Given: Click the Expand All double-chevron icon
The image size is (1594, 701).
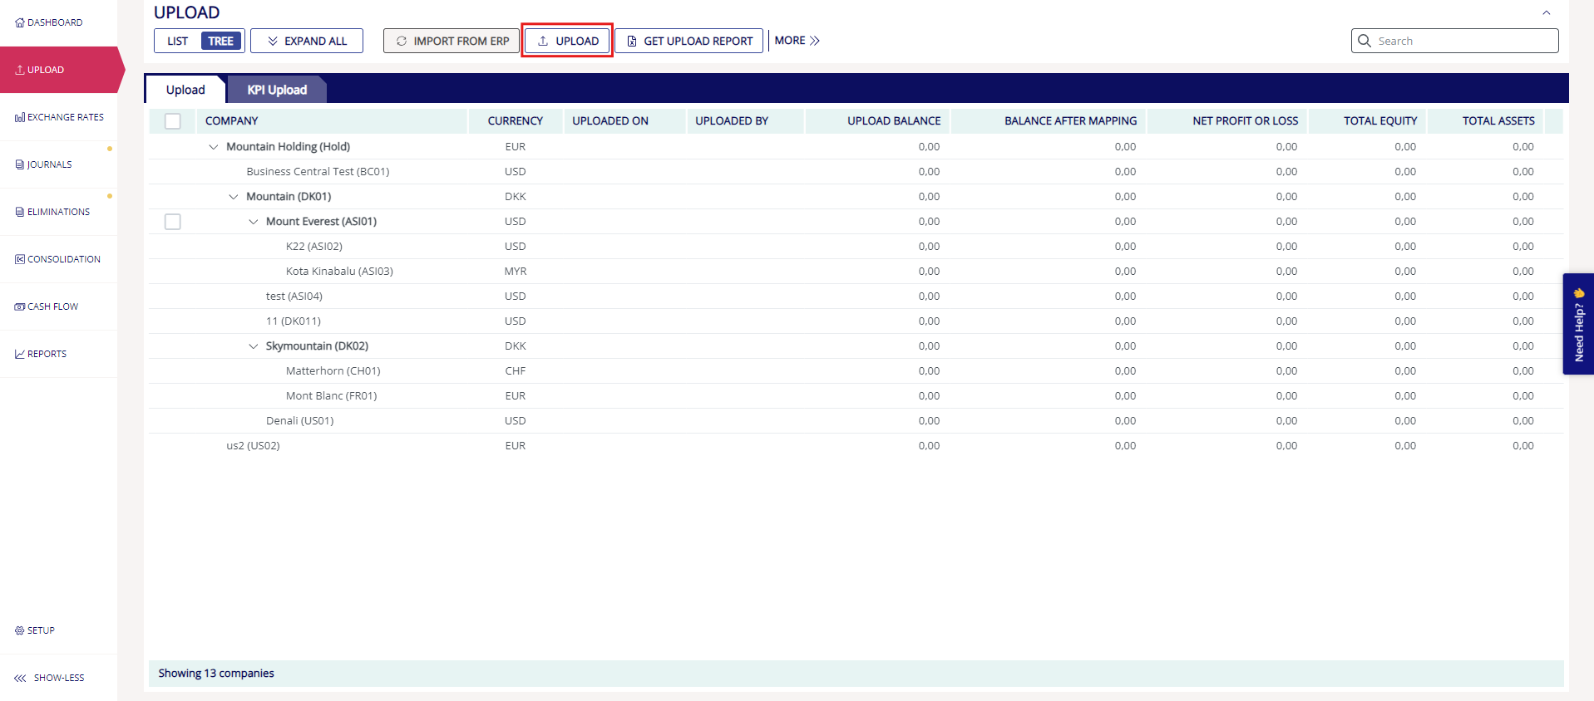Looking at the screenshot, I should 273,41.
